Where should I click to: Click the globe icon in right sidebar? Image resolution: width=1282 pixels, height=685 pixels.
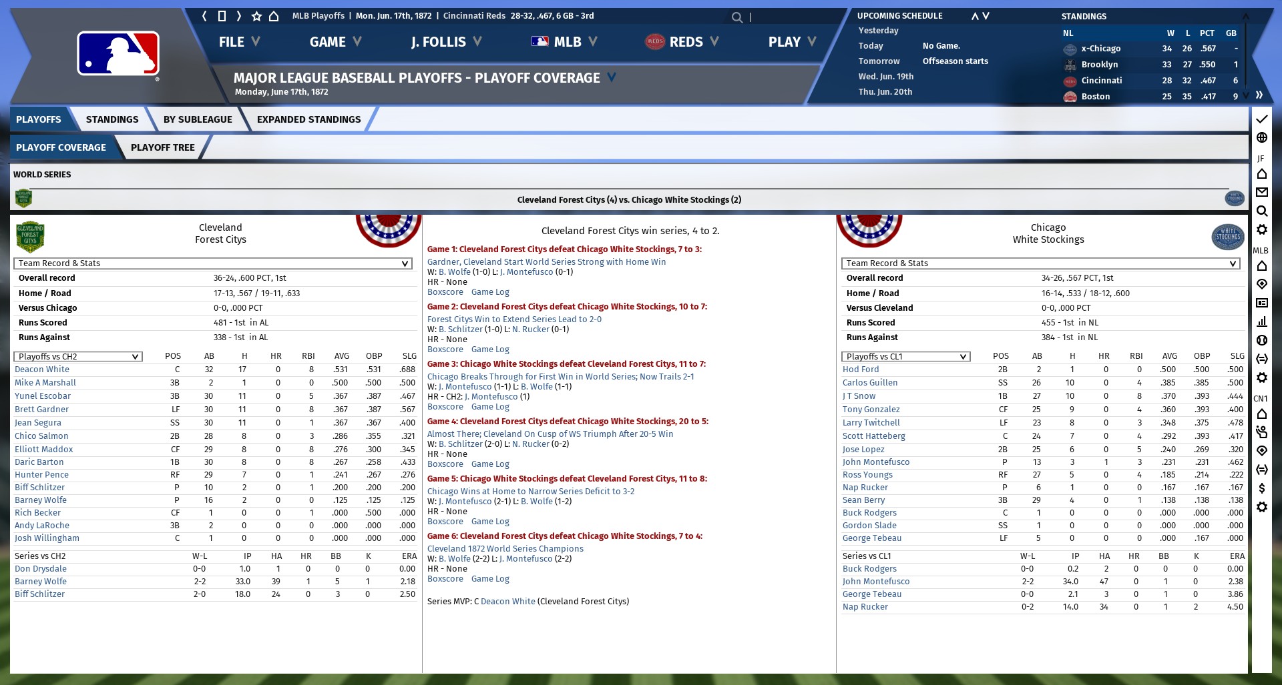pyautogui.click(x=1261, y=137)
